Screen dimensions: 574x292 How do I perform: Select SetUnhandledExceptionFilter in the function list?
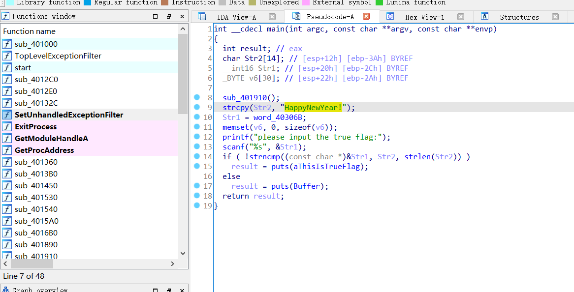pos(69,115)
